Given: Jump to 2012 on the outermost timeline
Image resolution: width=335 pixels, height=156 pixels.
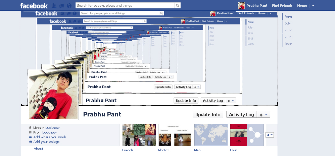Looking at the screenshot, I should point(288,30).
